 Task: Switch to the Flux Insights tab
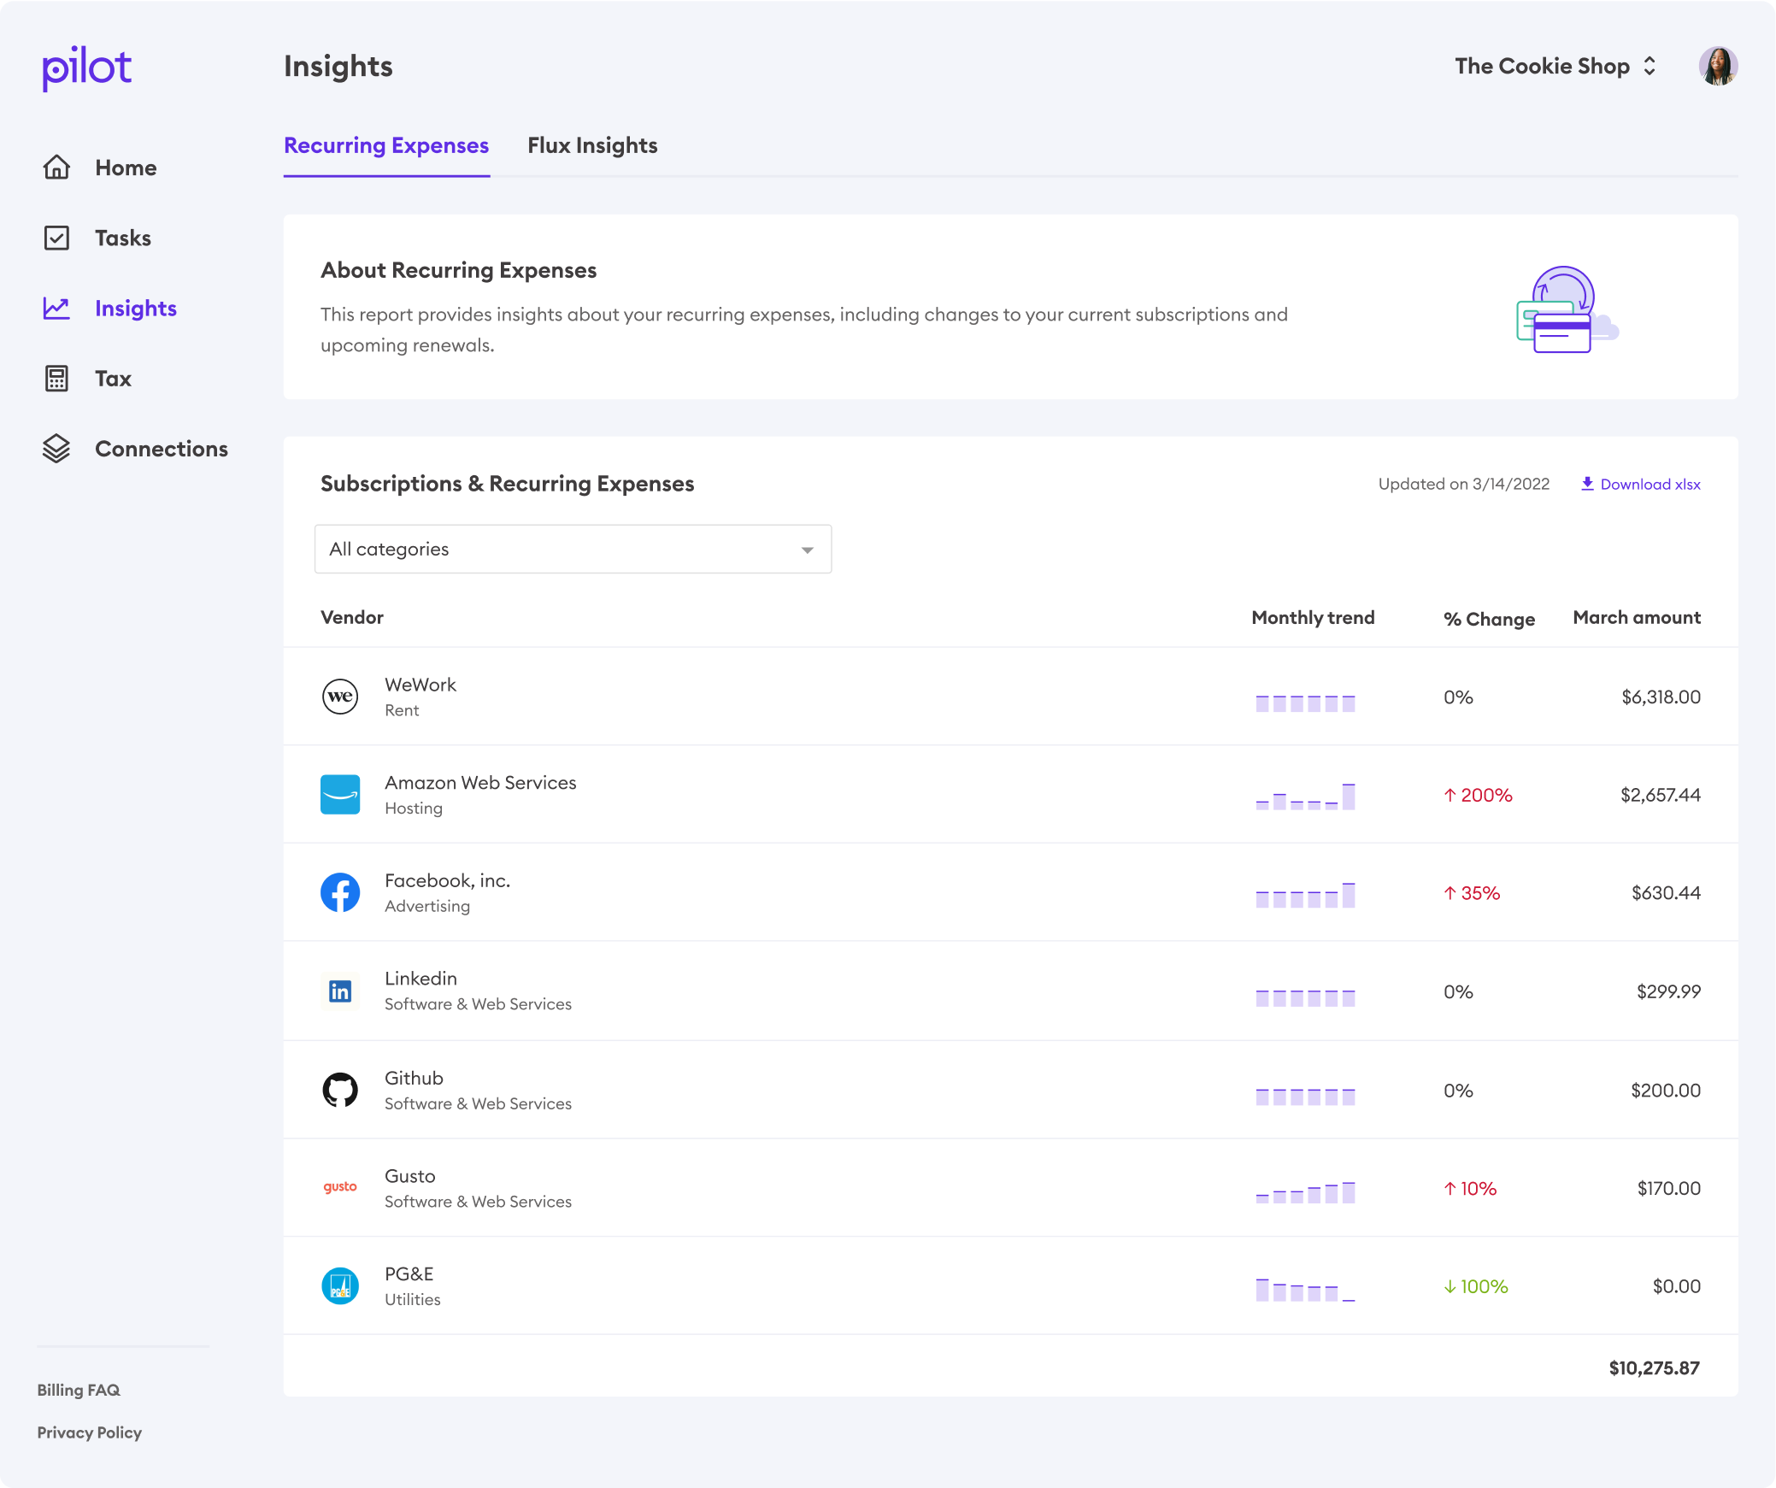(592, 145)
